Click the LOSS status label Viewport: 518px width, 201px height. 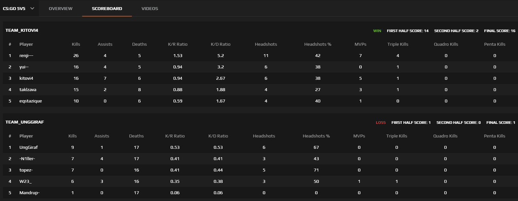(381, 122)
